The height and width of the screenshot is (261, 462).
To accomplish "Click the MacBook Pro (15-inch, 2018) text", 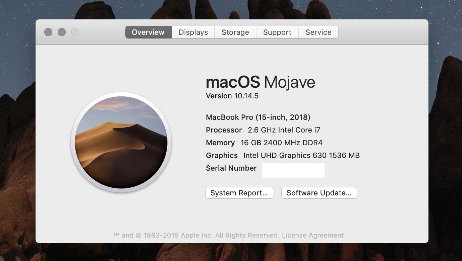I will coord(258,117).
